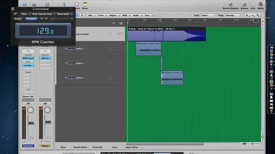
Task: Click the AdLimit insert on Output strip
Action: pos(45,58)
